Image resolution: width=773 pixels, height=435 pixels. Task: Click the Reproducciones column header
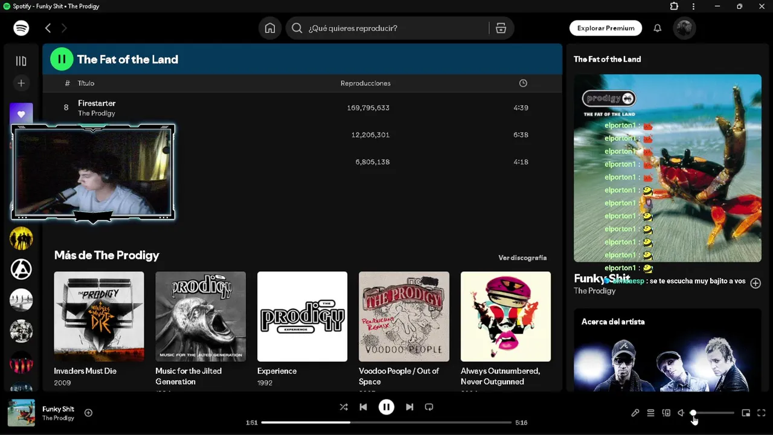(365, 83)
